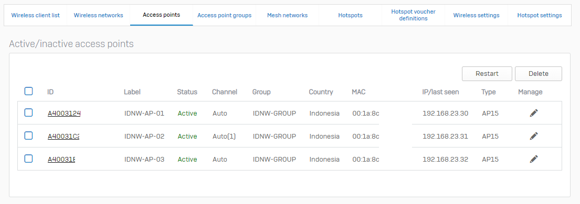Click the Status column header
This screenshot has height=204, width=580.
(x=187, y=92)
